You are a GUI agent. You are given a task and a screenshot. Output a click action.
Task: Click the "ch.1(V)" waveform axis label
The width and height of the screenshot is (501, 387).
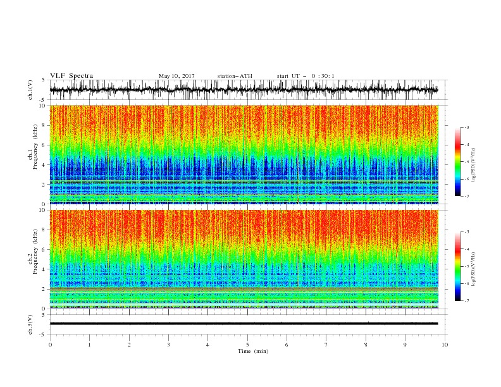click(x=30, y=90)
